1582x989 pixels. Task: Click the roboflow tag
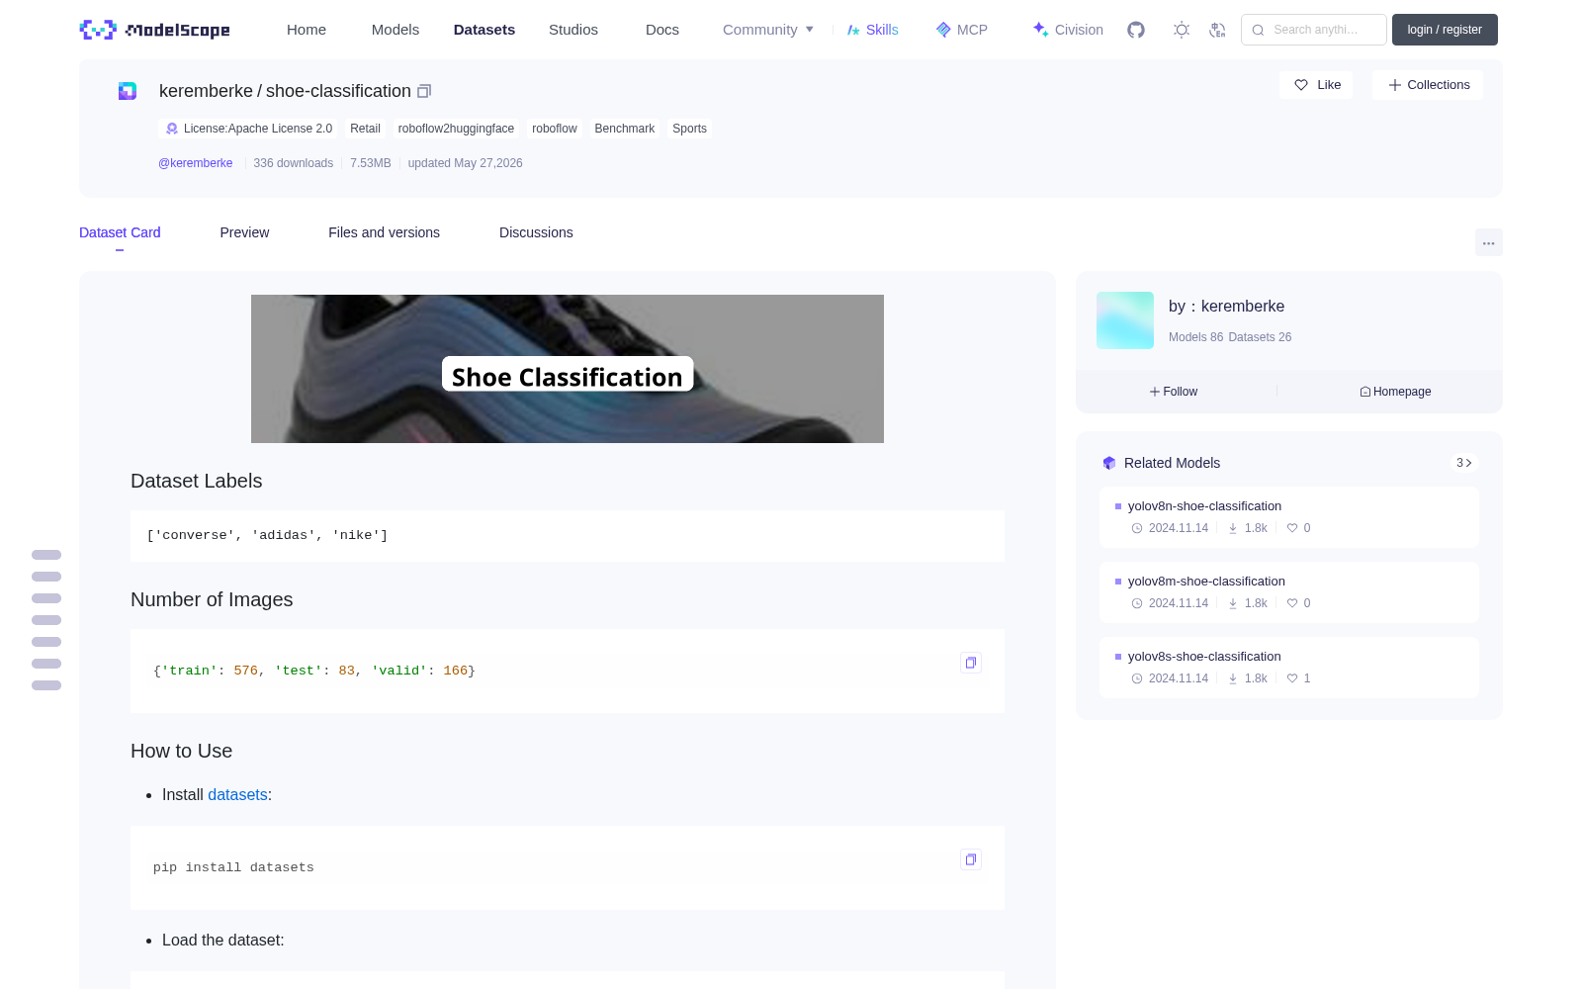(x=555, y=129)
